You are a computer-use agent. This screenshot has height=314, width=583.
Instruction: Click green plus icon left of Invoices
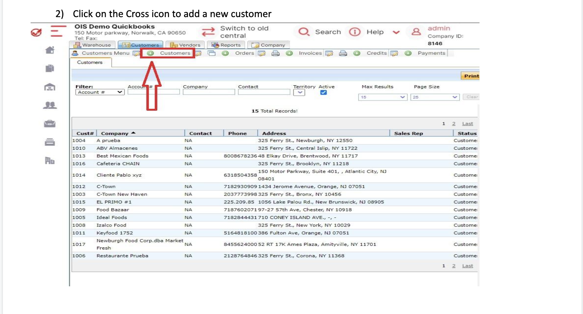point(289,53)
